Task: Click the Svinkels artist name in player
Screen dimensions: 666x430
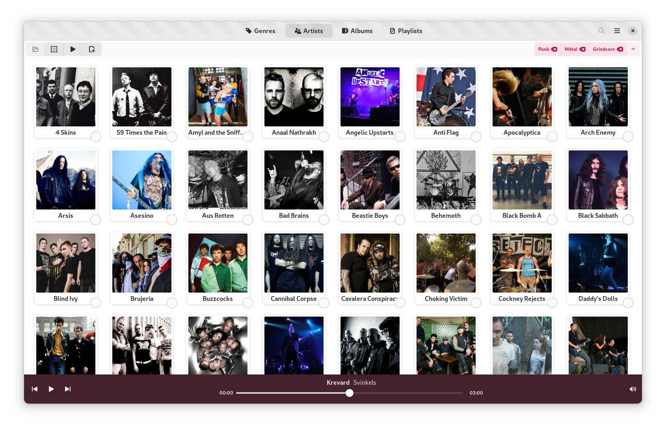Action: point(365,382)
